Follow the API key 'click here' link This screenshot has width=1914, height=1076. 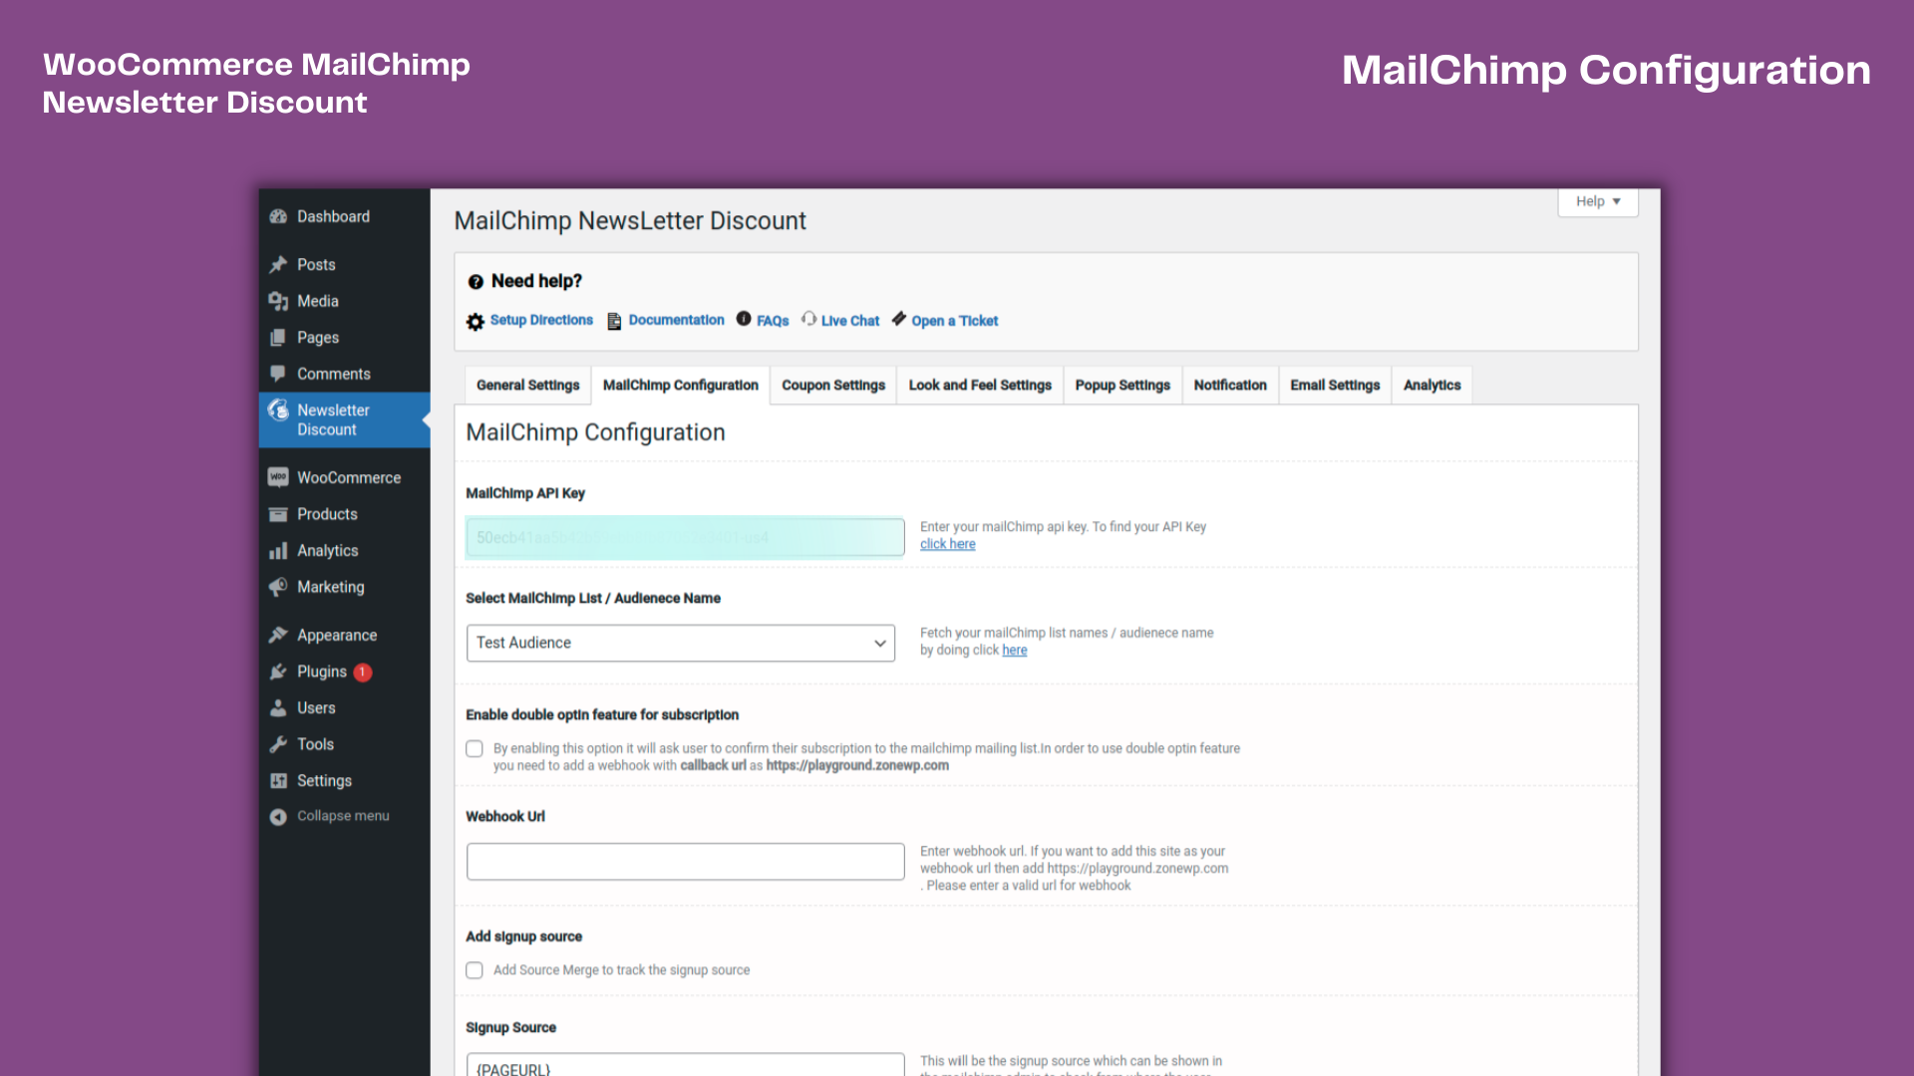(x=948, y=544)
